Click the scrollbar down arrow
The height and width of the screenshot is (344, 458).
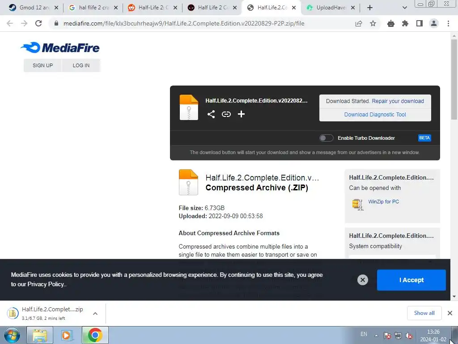coord(454,297)
